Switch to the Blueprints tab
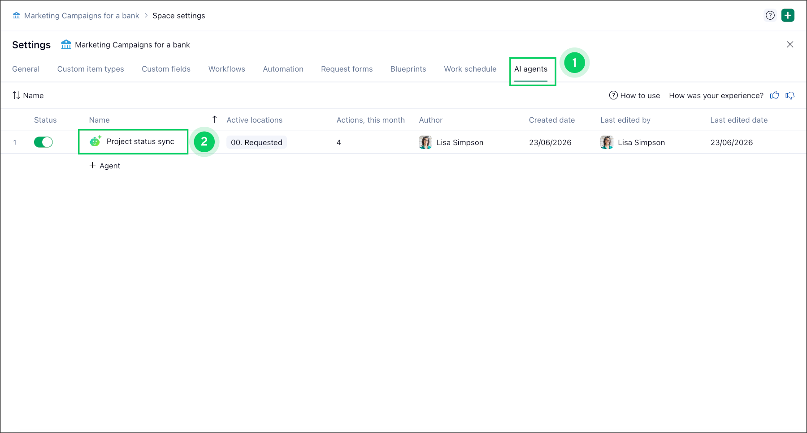 click(408, 69)
